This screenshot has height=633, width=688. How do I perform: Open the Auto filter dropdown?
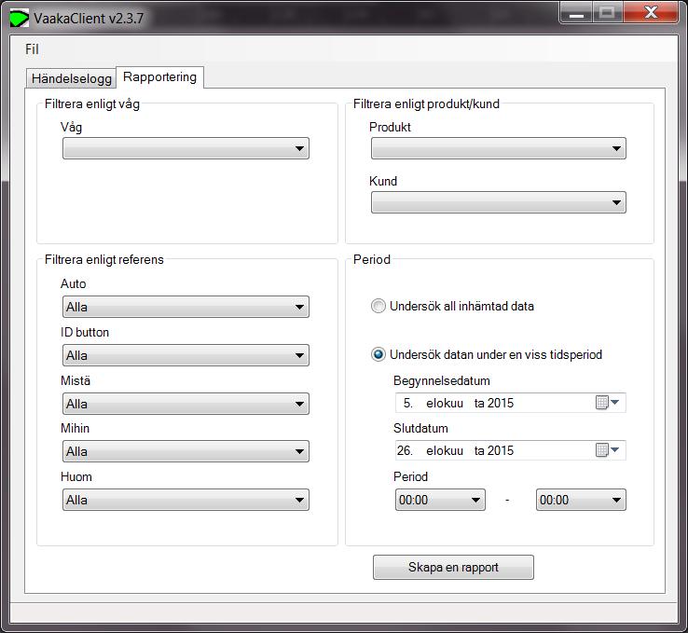(x=186, y=307)
